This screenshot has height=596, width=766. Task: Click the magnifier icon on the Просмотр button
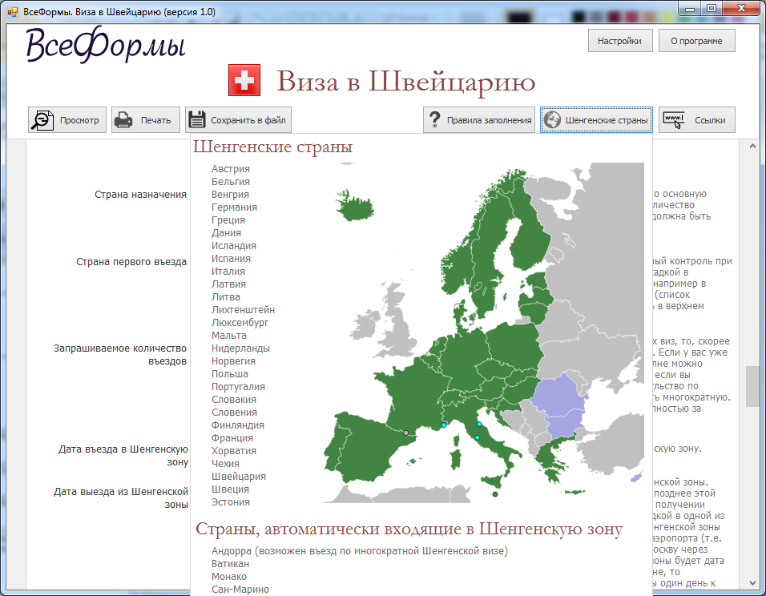(x=42, y=120)
